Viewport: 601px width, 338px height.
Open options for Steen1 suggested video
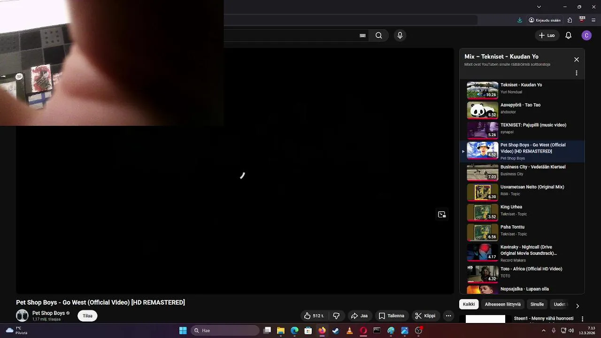(x=582, y=319)
